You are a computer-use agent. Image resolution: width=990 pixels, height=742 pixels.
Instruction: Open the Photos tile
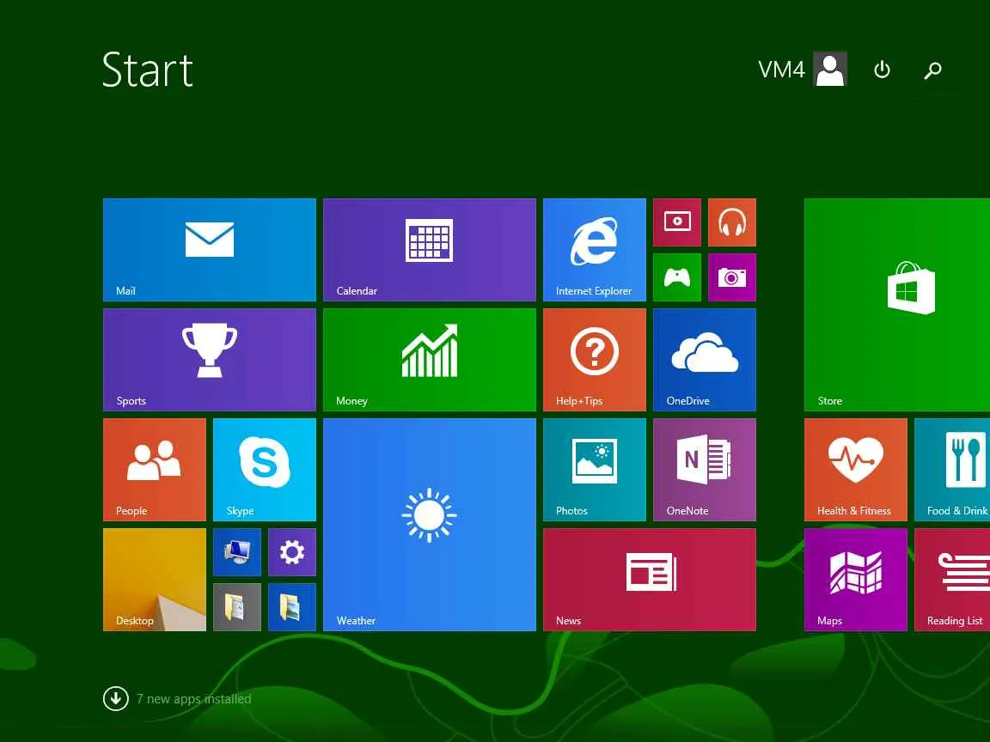click(594, 470)
